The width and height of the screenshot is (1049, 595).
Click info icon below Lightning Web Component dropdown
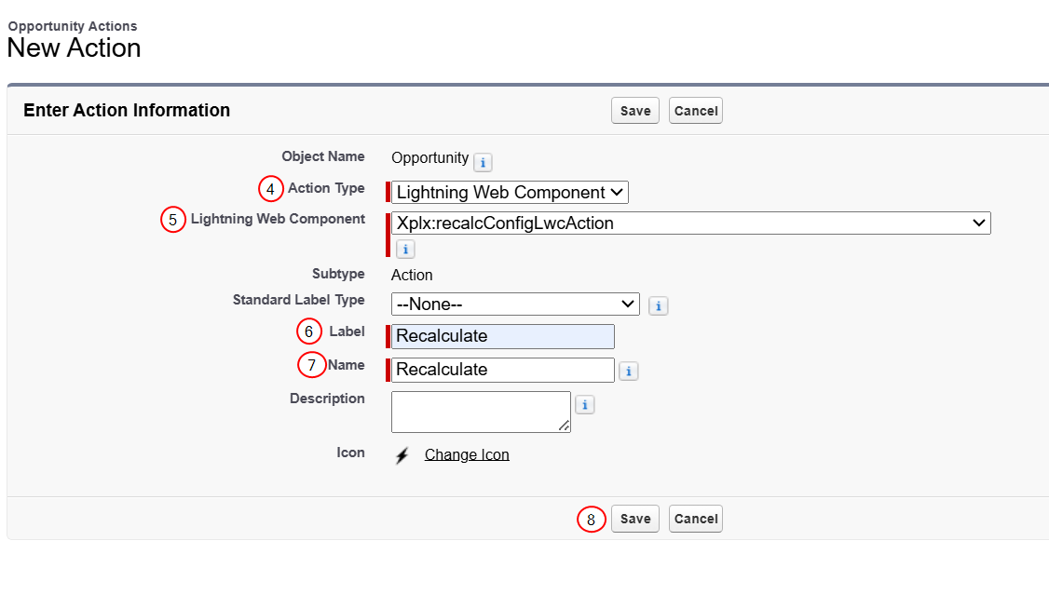point(405,250)
